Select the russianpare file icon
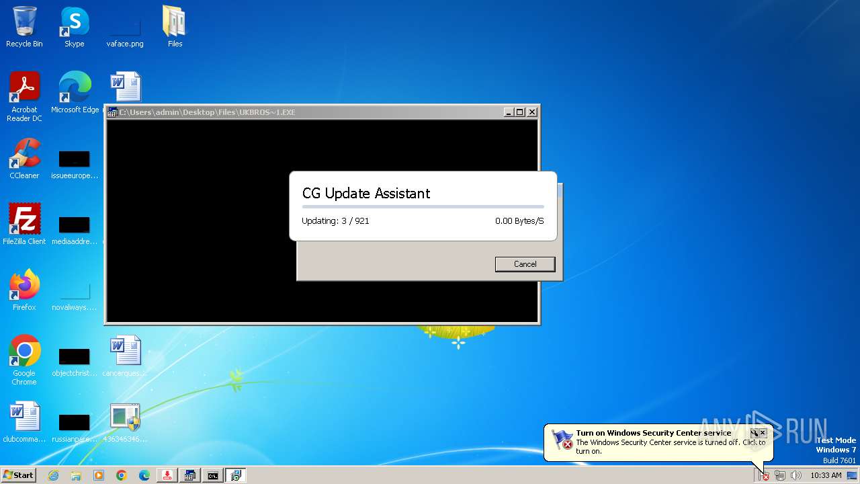The image size is (860, 484). [75, 428]
